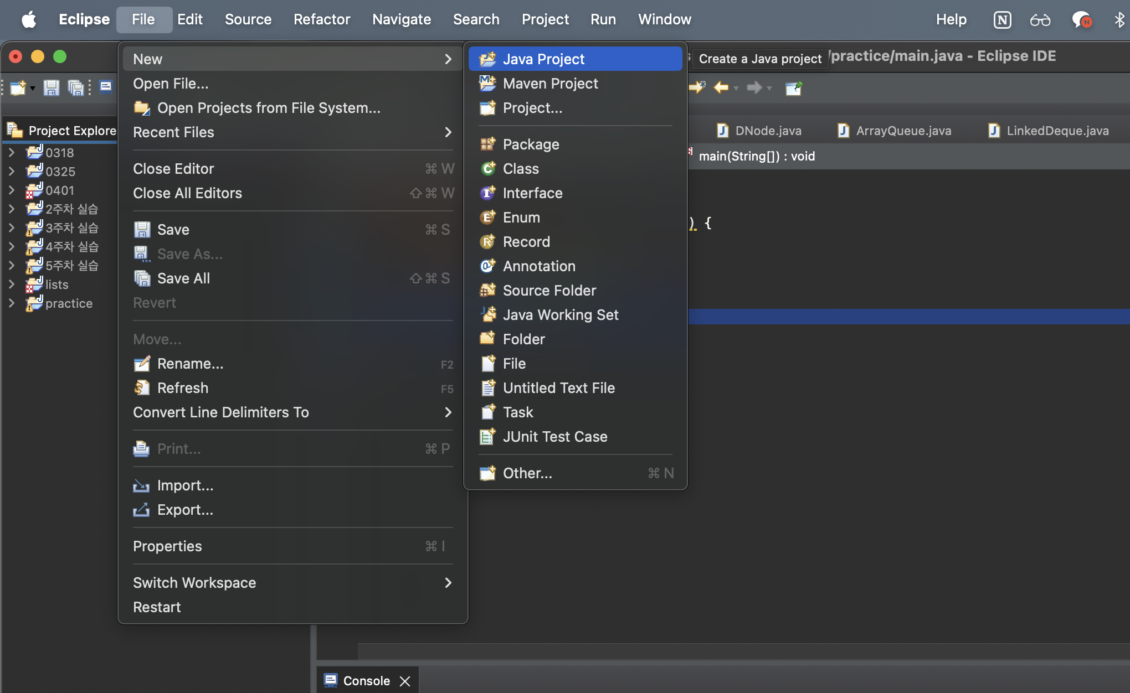Choose Restart from File menu
1130x693 pixels.
[157, 607]
